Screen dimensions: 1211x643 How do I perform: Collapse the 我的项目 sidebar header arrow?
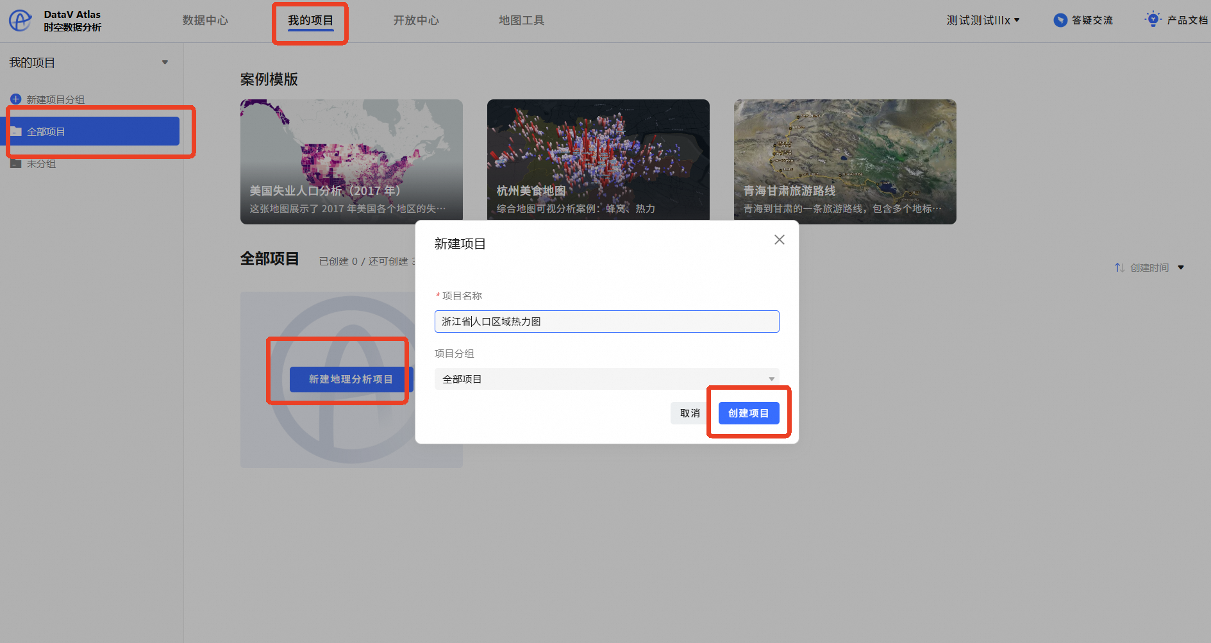[165, 63]
